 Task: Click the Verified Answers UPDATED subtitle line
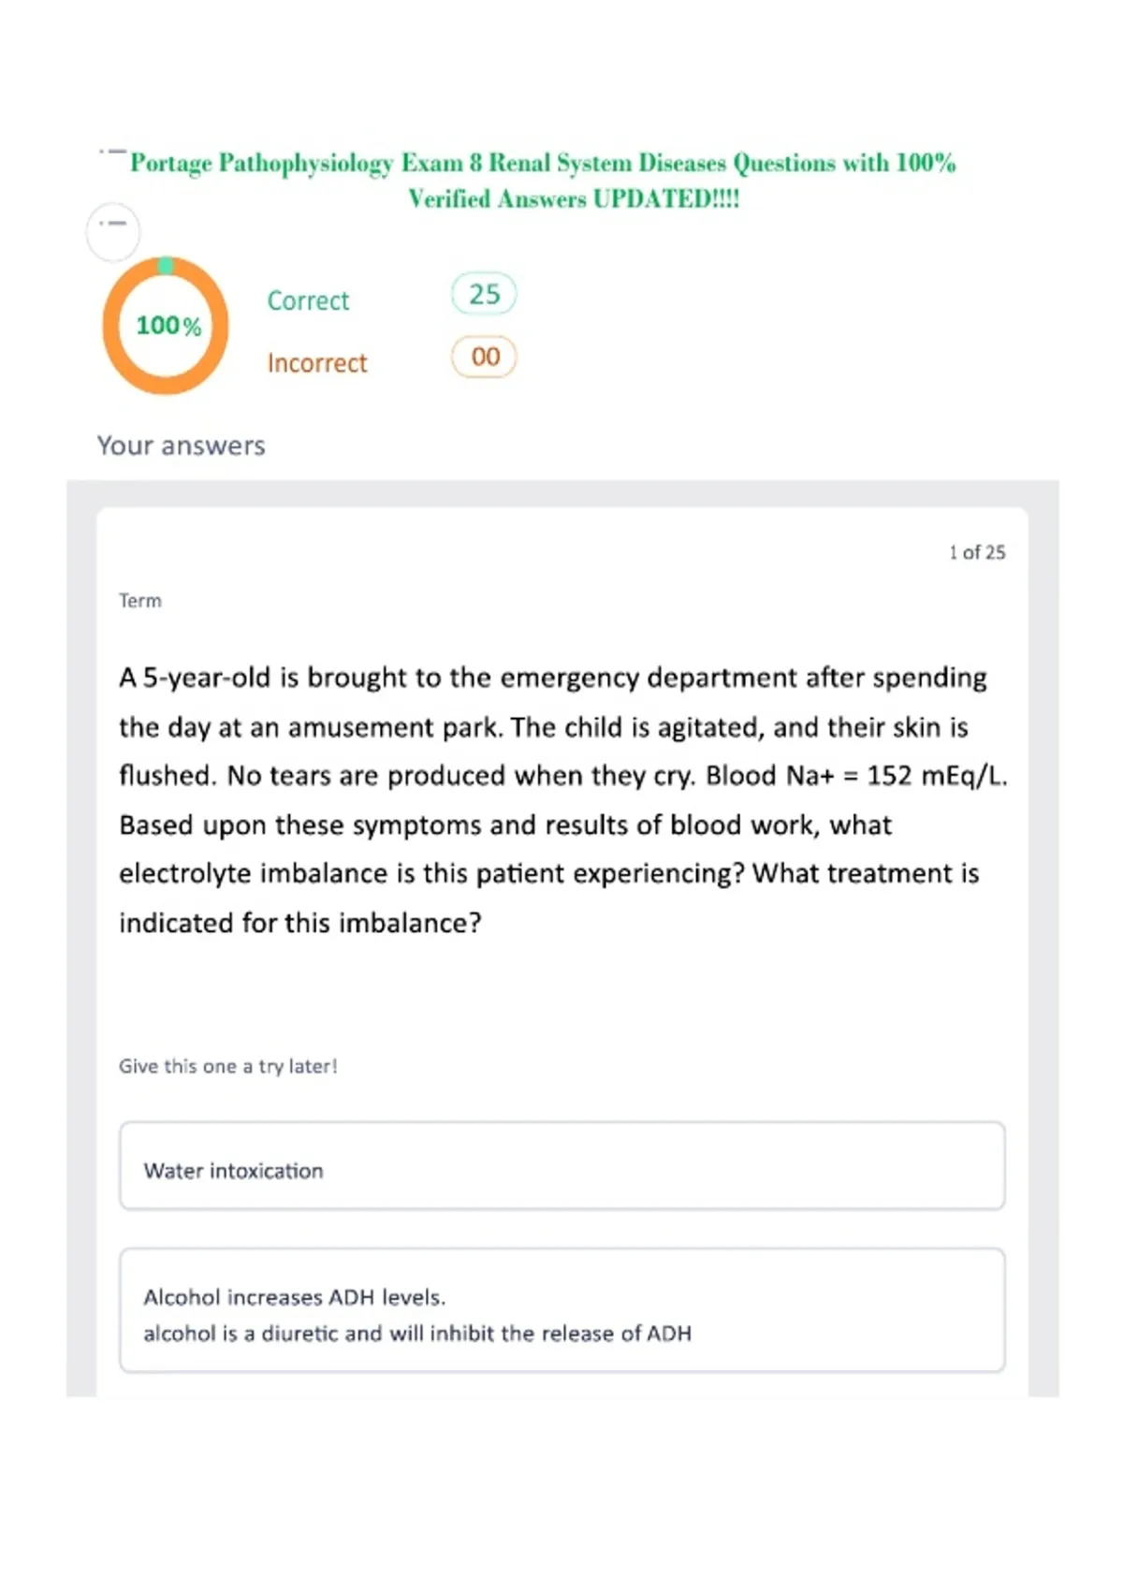(x=574, y=199)
